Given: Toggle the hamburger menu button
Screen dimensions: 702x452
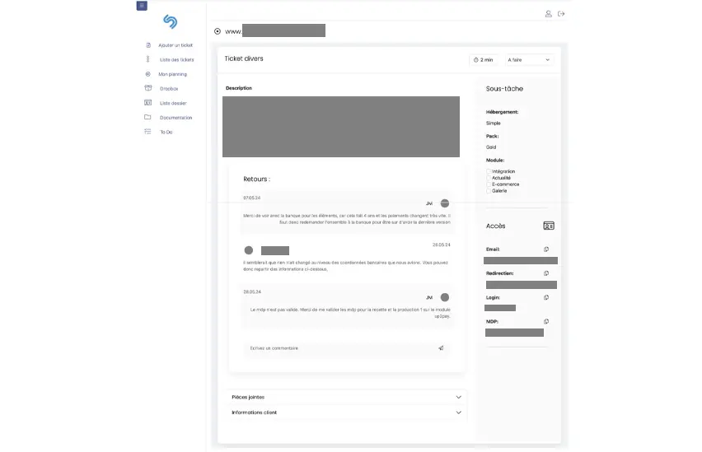Looking at the screenshot, I should 142,6.
